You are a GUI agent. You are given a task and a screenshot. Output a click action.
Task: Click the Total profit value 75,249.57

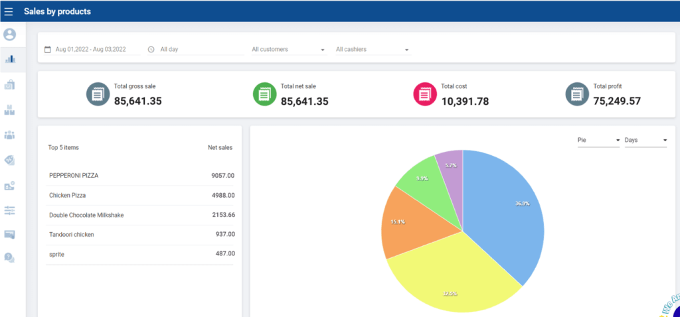[617, 101]
